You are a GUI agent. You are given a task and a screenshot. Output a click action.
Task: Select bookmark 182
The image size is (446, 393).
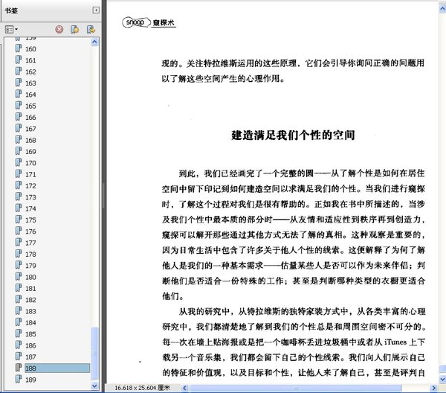click(30, 300)
